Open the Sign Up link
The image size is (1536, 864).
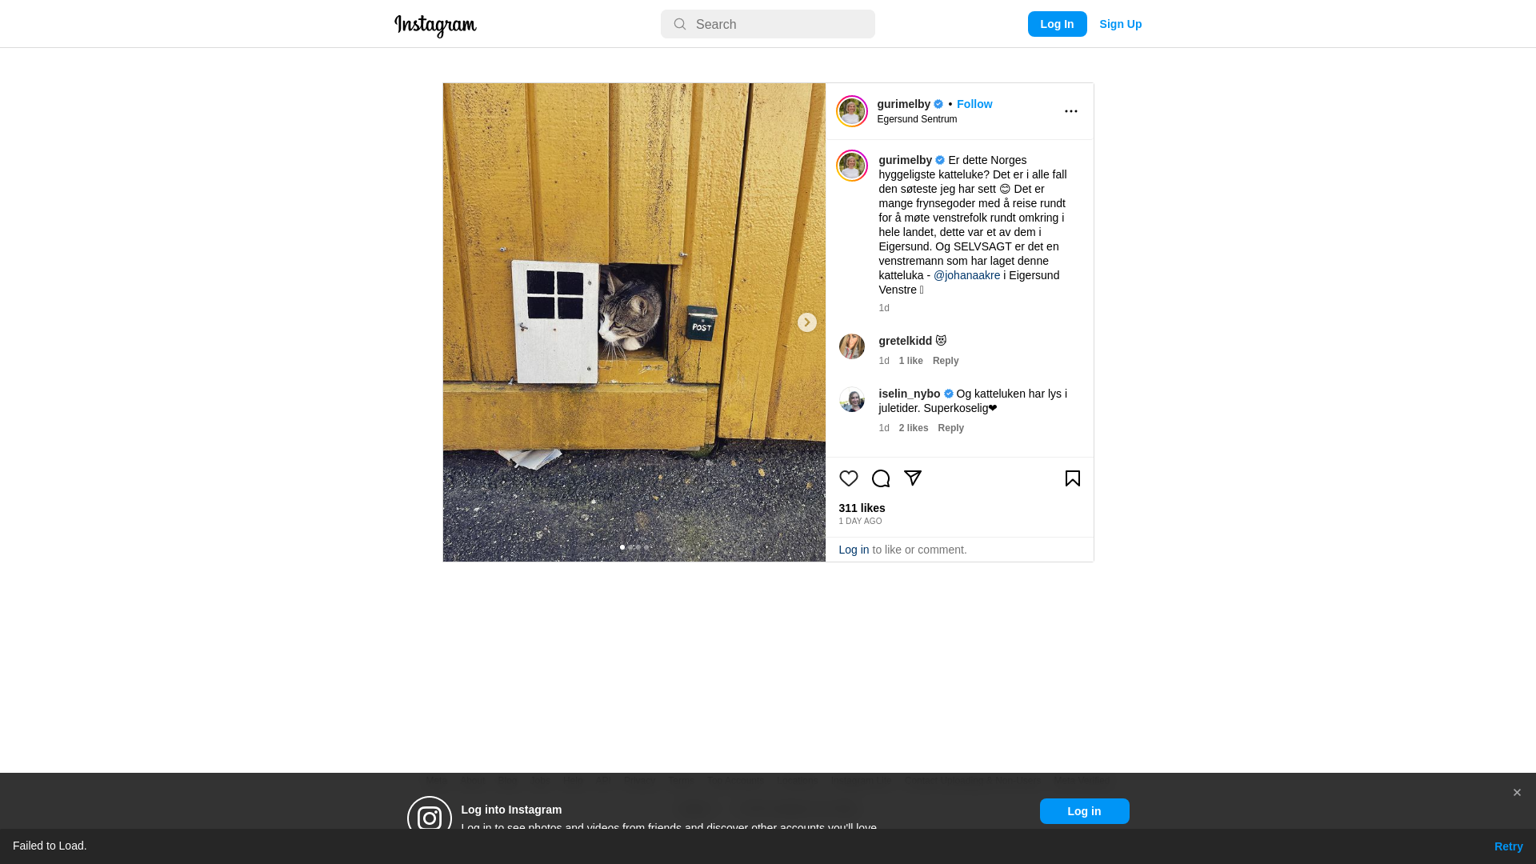pyautogui.click(x=1120, y=24)
